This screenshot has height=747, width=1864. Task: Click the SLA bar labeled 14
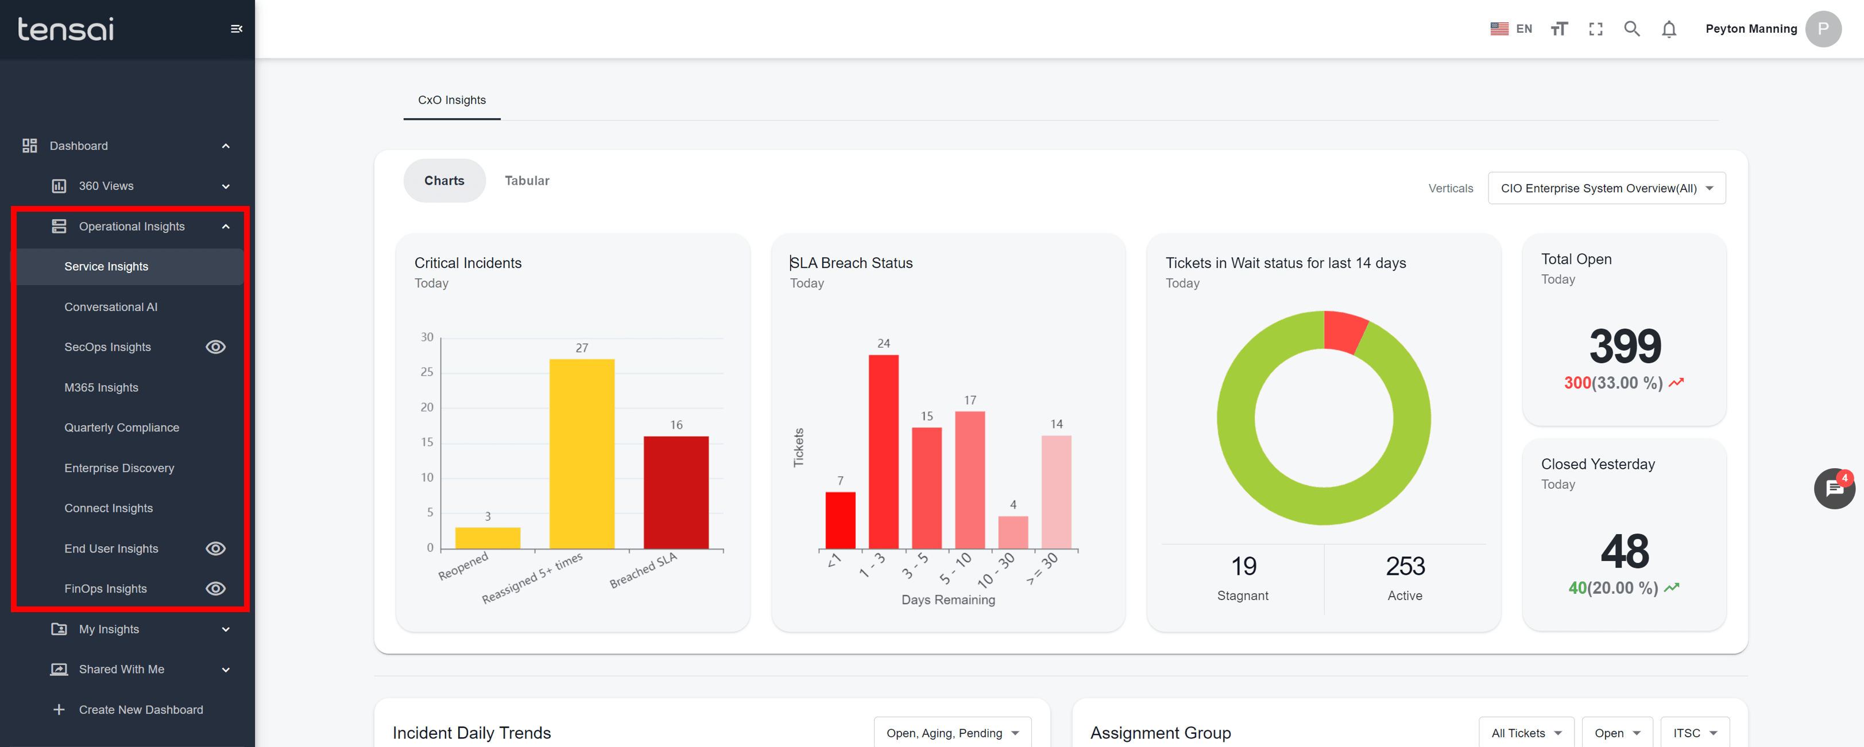click(x=1055, y=492)
